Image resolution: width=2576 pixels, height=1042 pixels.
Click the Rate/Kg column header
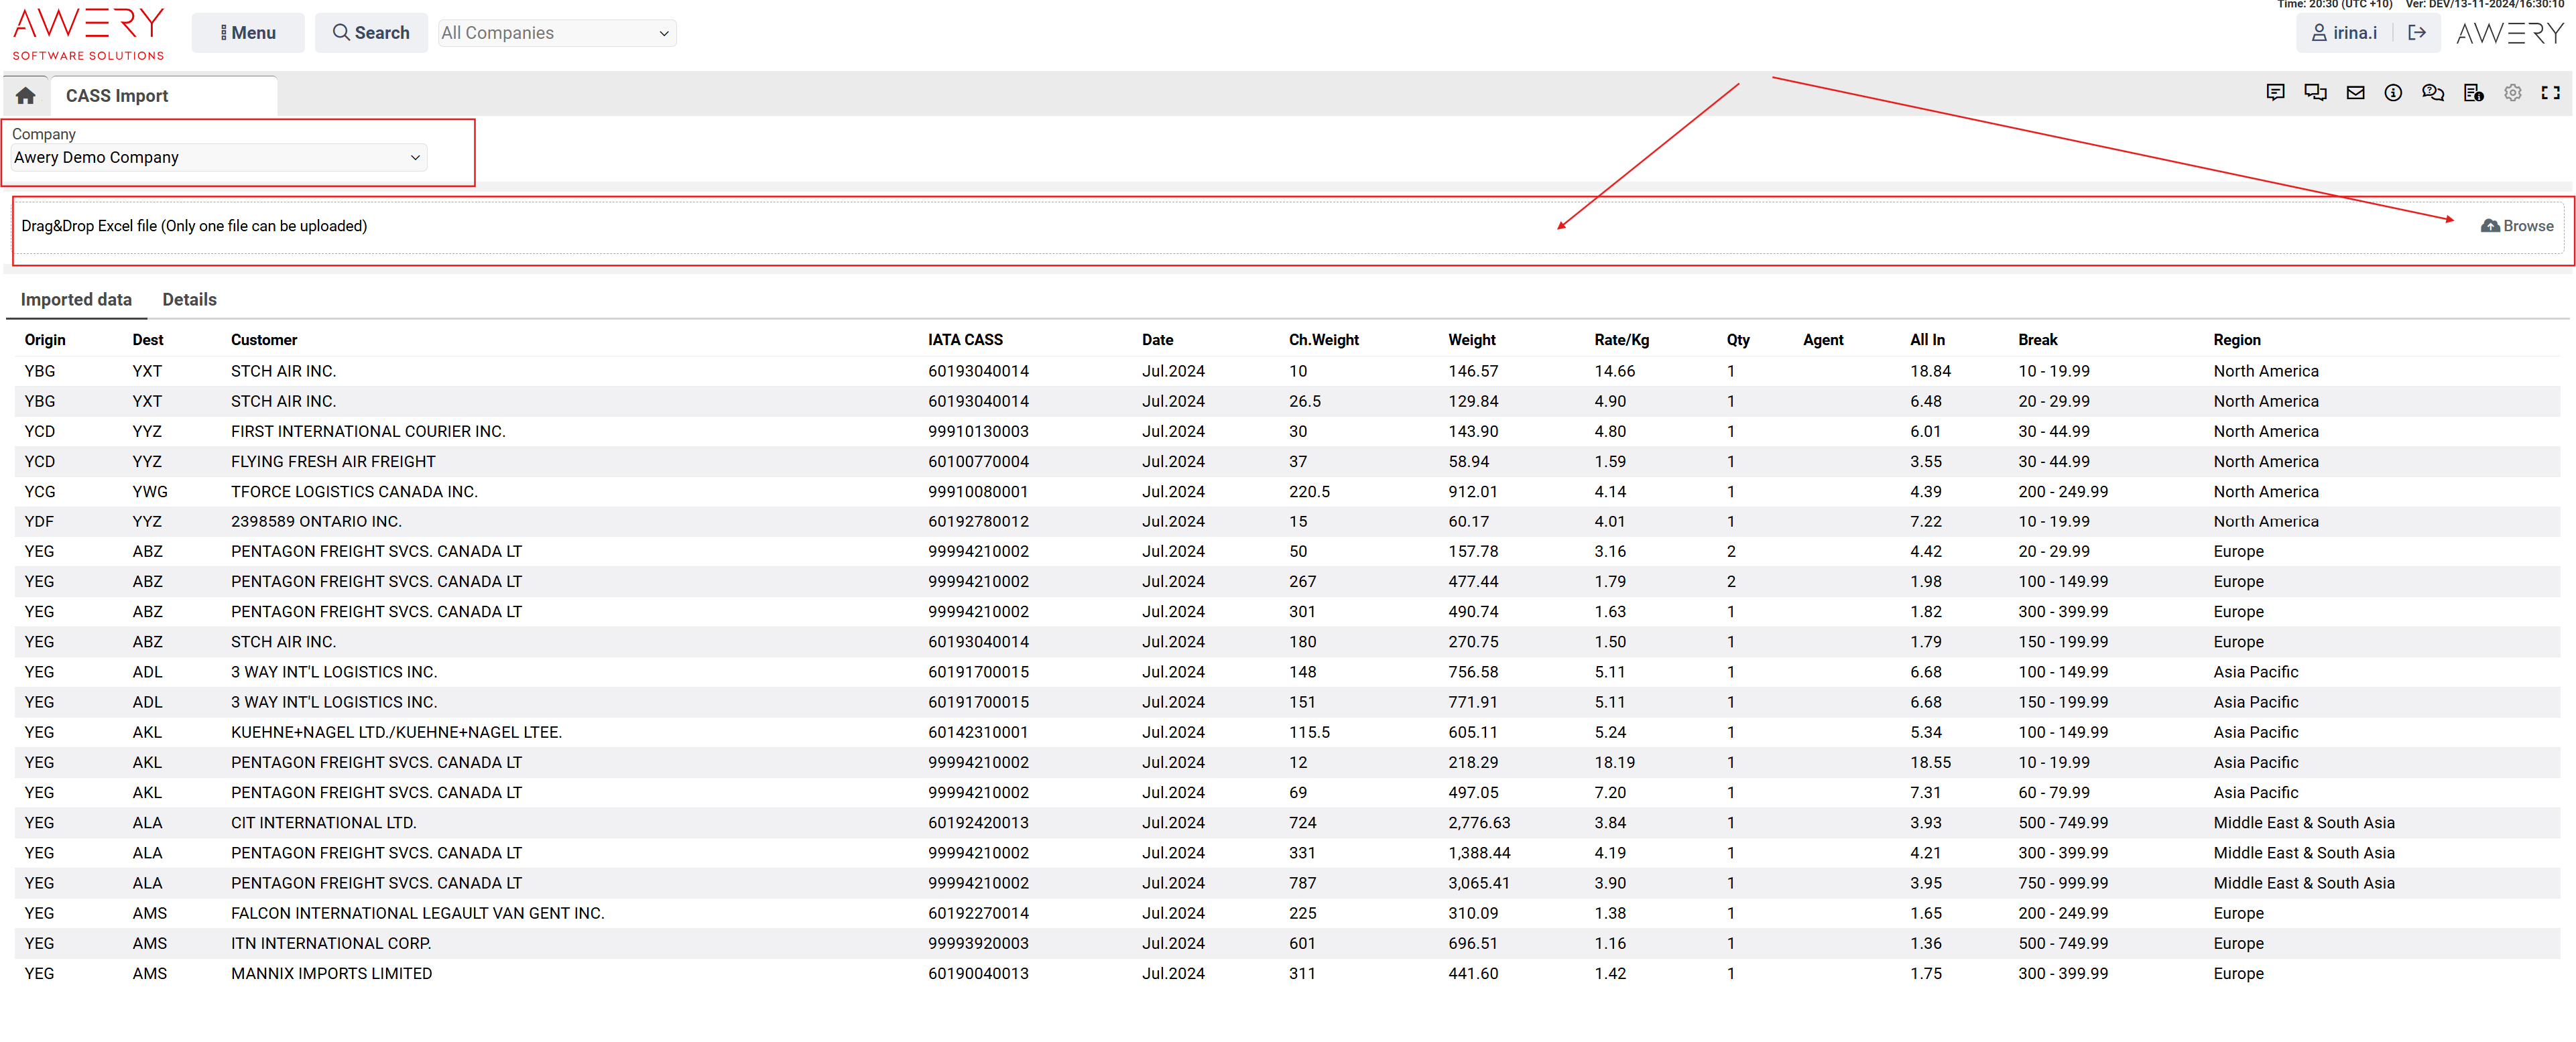click(1621, 340)
